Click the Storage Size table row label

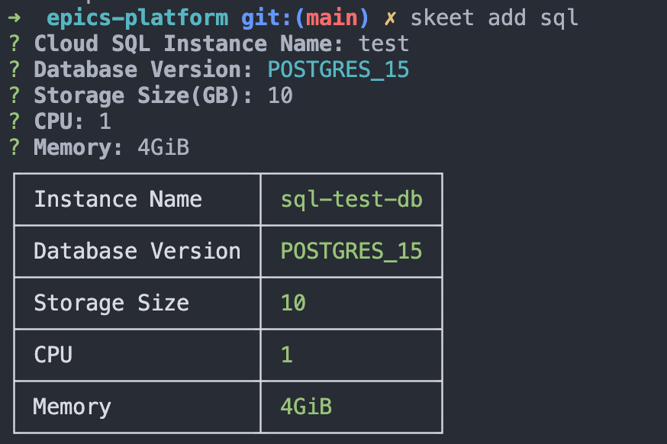[111, 303]
